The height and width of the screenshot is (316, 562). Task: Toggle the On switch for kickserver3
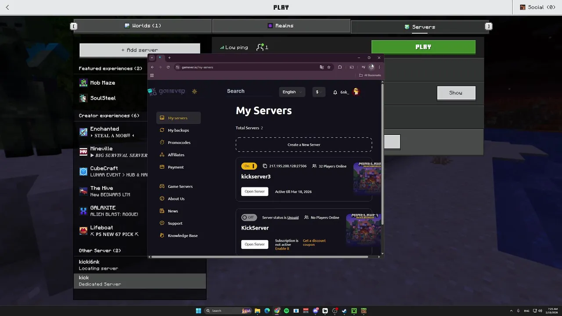tap(249, 166)
